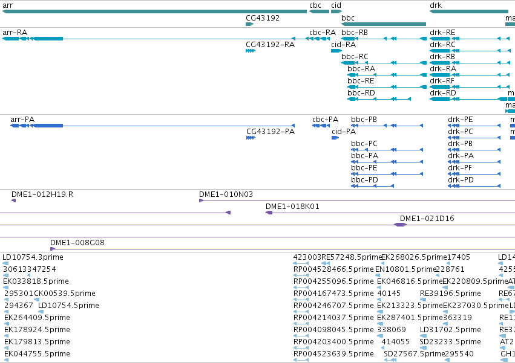Open the arr-RA transcript label
This screenshot has height=363, width=515.
coord(15,33)
